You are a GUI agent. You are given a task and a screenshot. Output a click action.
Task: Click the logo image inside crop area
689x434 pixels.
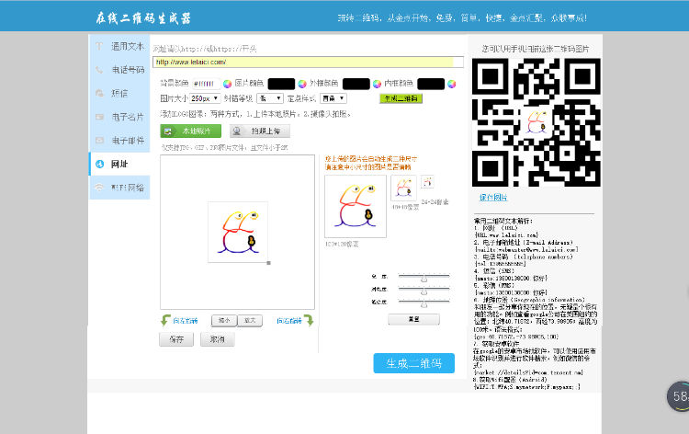[238, 232]
